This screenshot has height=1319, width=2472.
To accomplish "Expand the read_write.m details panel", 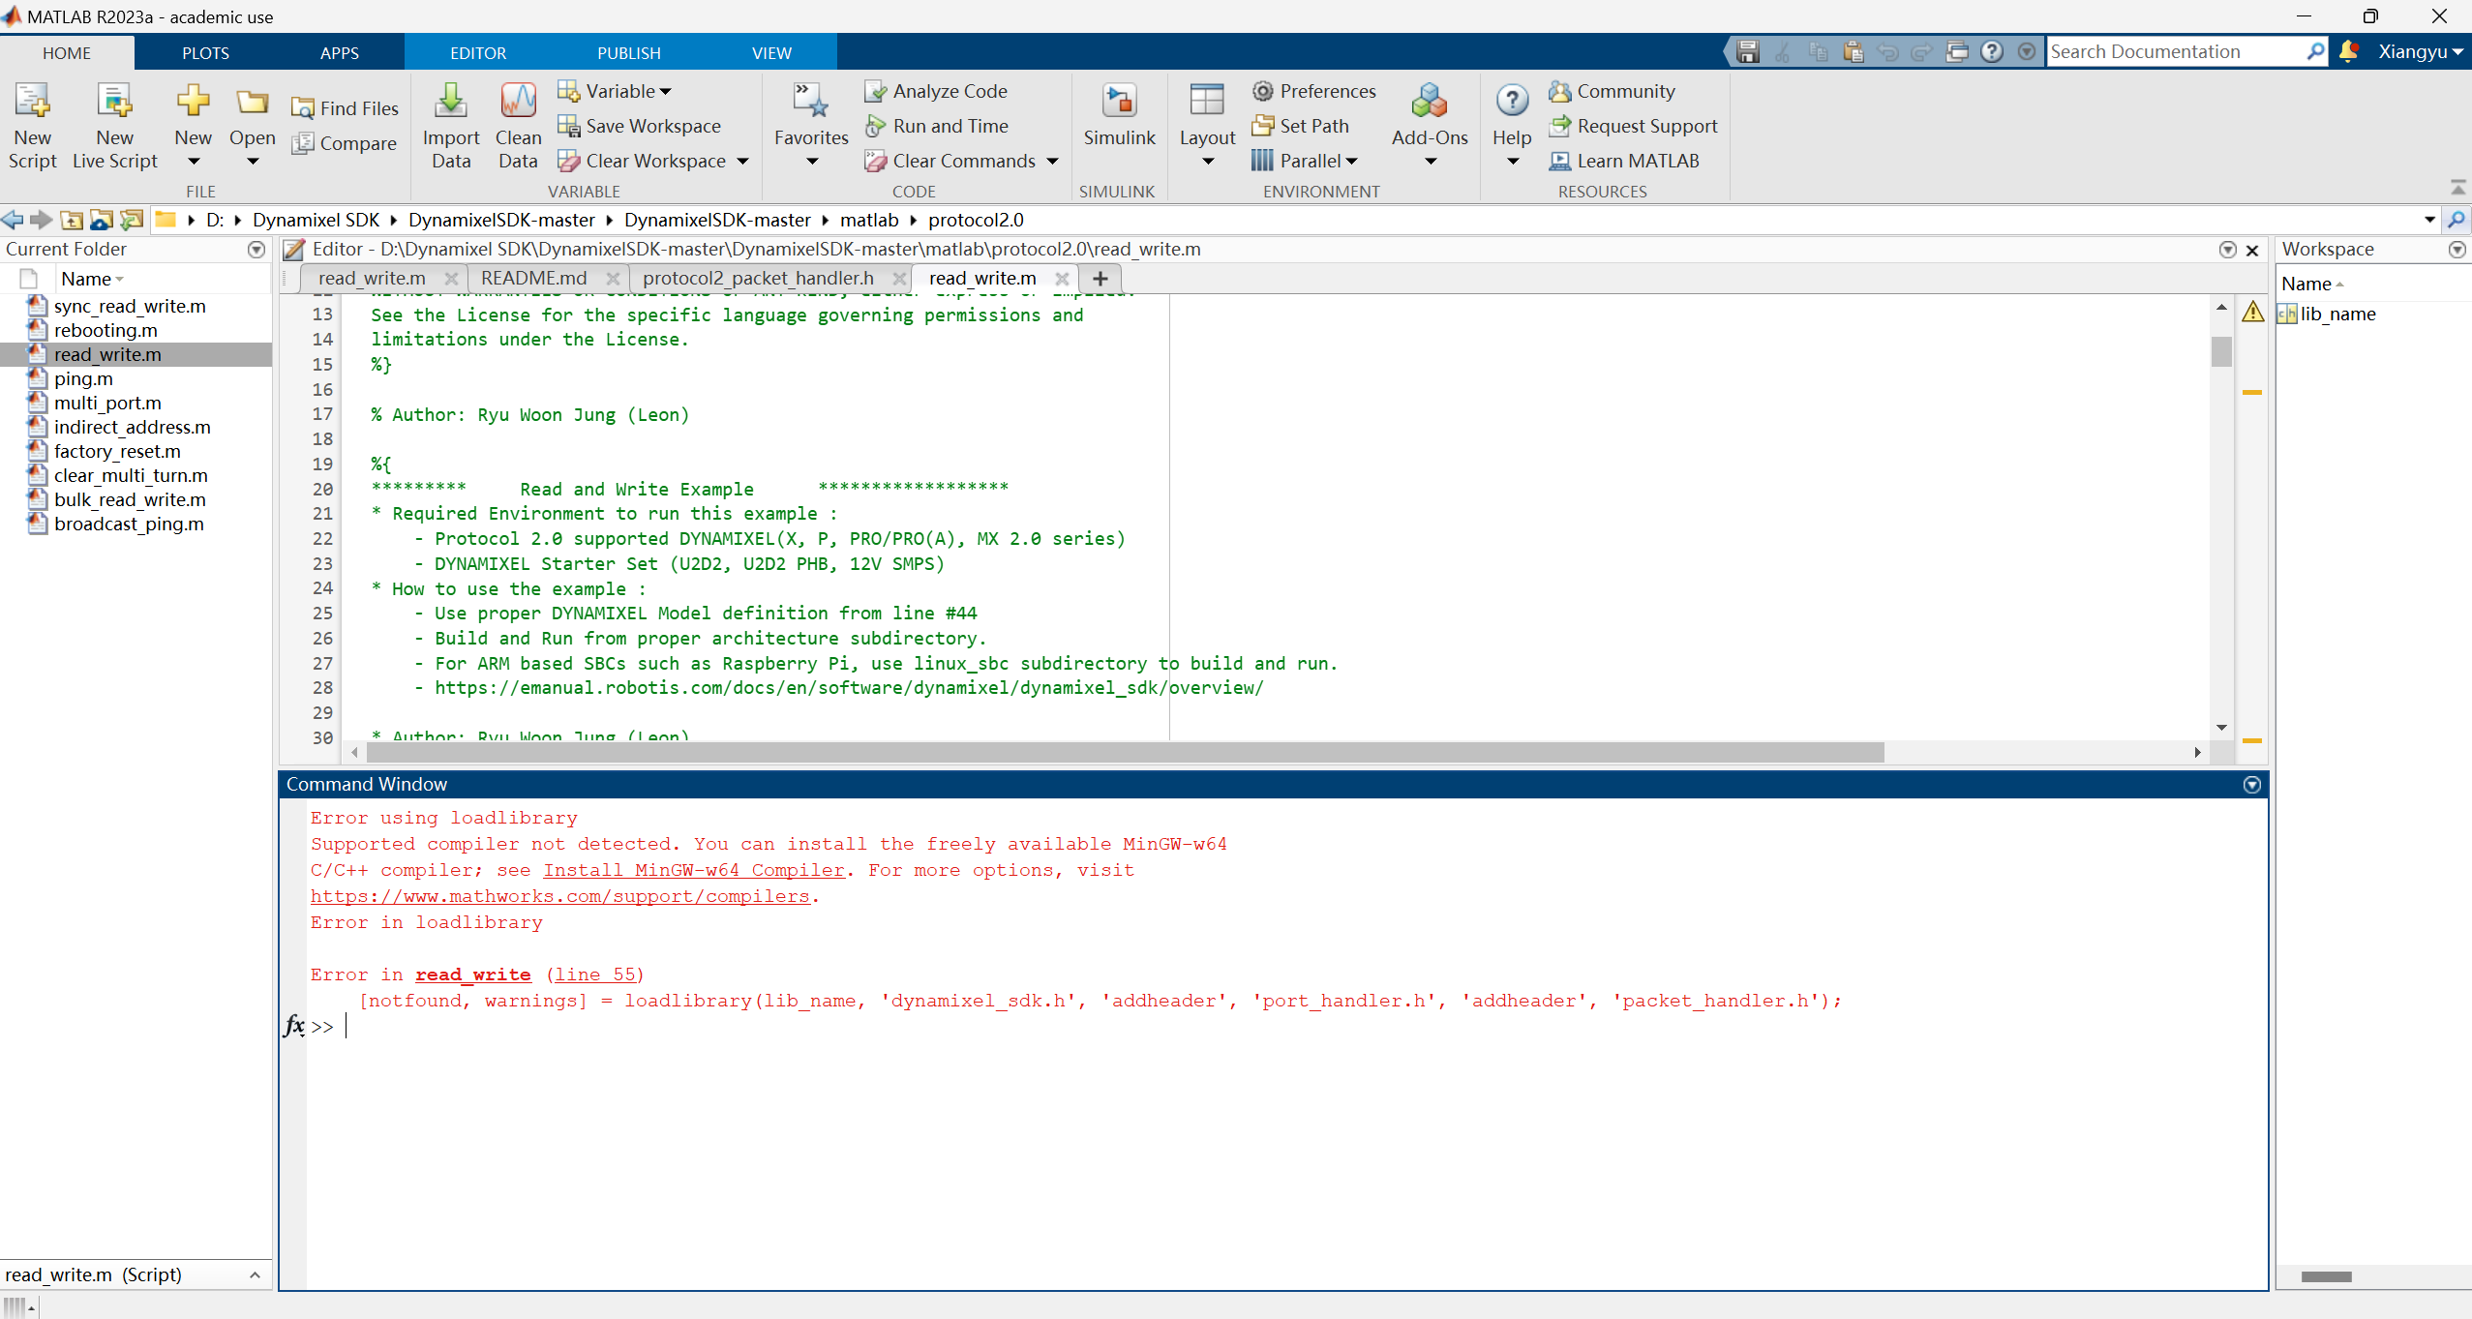I will [x=255, y=1275].
